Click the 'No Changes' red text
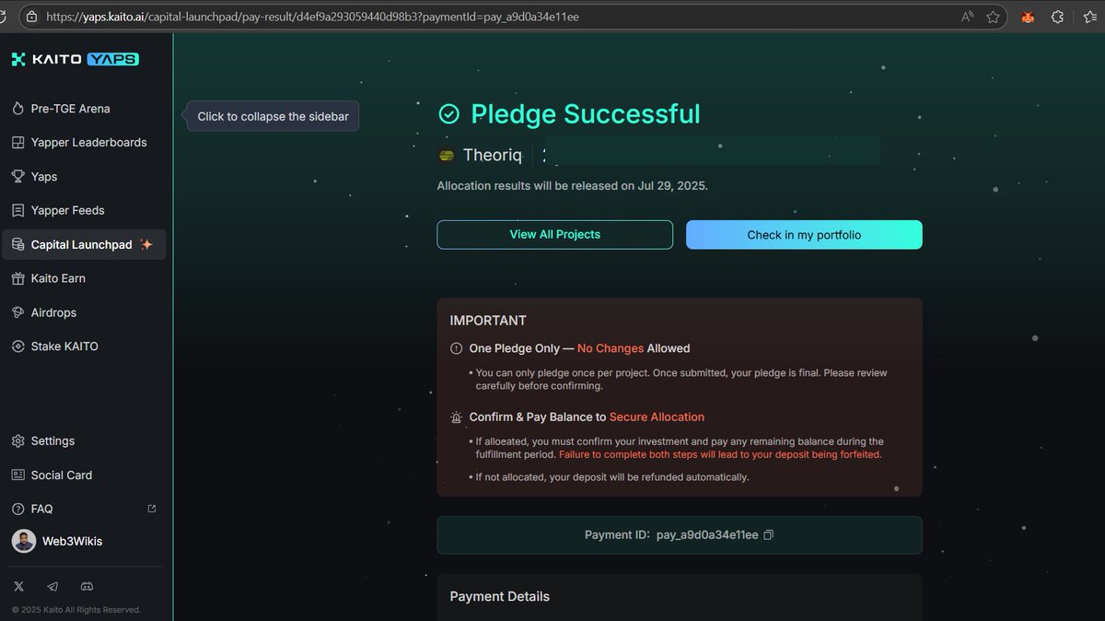This screenshot has width=1105, height=621. coord(611,348)
